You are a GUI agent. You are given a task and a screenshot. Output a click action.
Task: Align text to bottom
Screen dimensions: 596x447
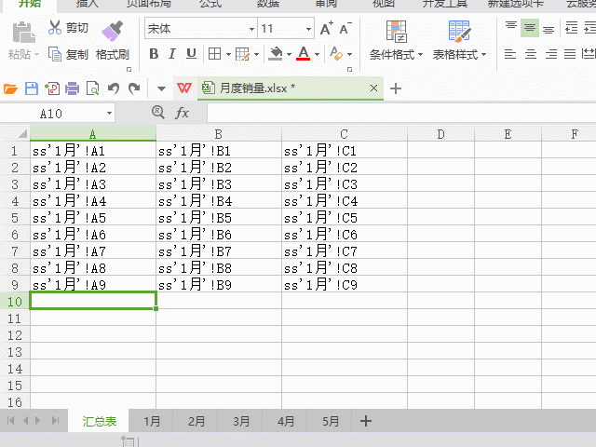(x=549, y=29)
